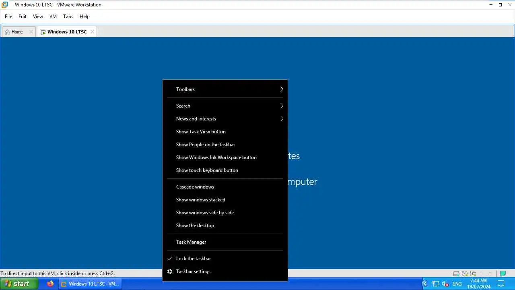This screenshot has width=515, height=290.
Task: Expand the Toolbars submenu
Action: pos(225,89)
